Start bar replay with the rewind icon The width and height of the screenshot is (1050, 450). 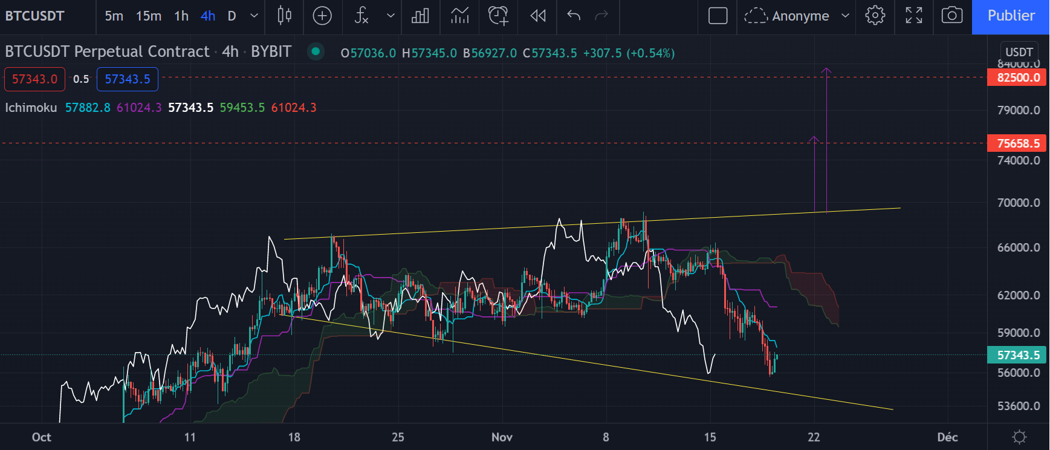537,16
